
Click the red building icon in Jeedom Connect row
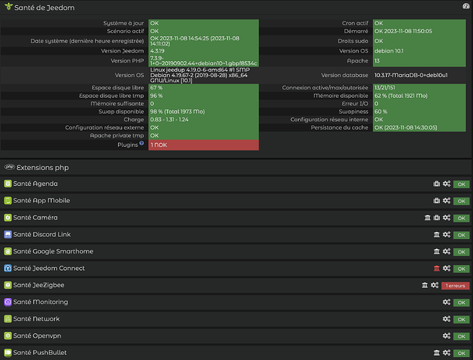pyautogui.click(x=436, y=269)
